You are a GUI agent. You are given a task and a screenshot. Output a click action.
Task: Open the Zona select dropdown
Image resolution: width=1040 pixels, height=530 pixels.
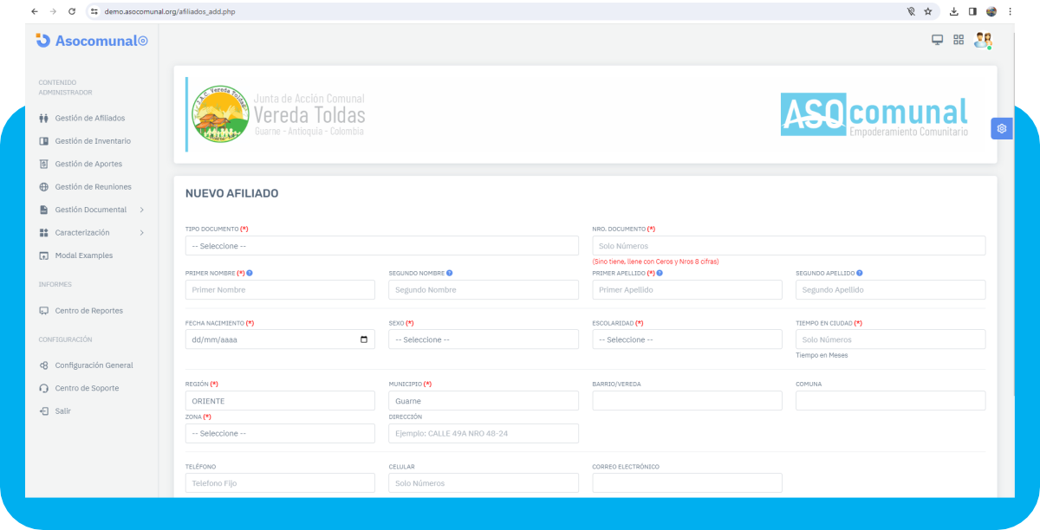pyautogui.click(x=280, y=433)
